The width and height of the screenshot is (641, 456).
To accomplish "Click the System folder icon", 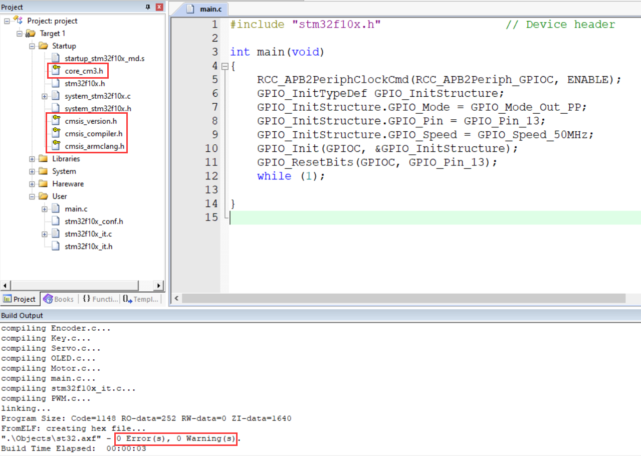I will click(43, 171).
